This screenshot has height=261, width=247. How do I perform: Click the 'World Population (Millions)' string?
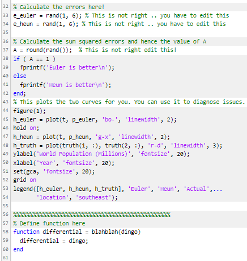click(83, 154)
